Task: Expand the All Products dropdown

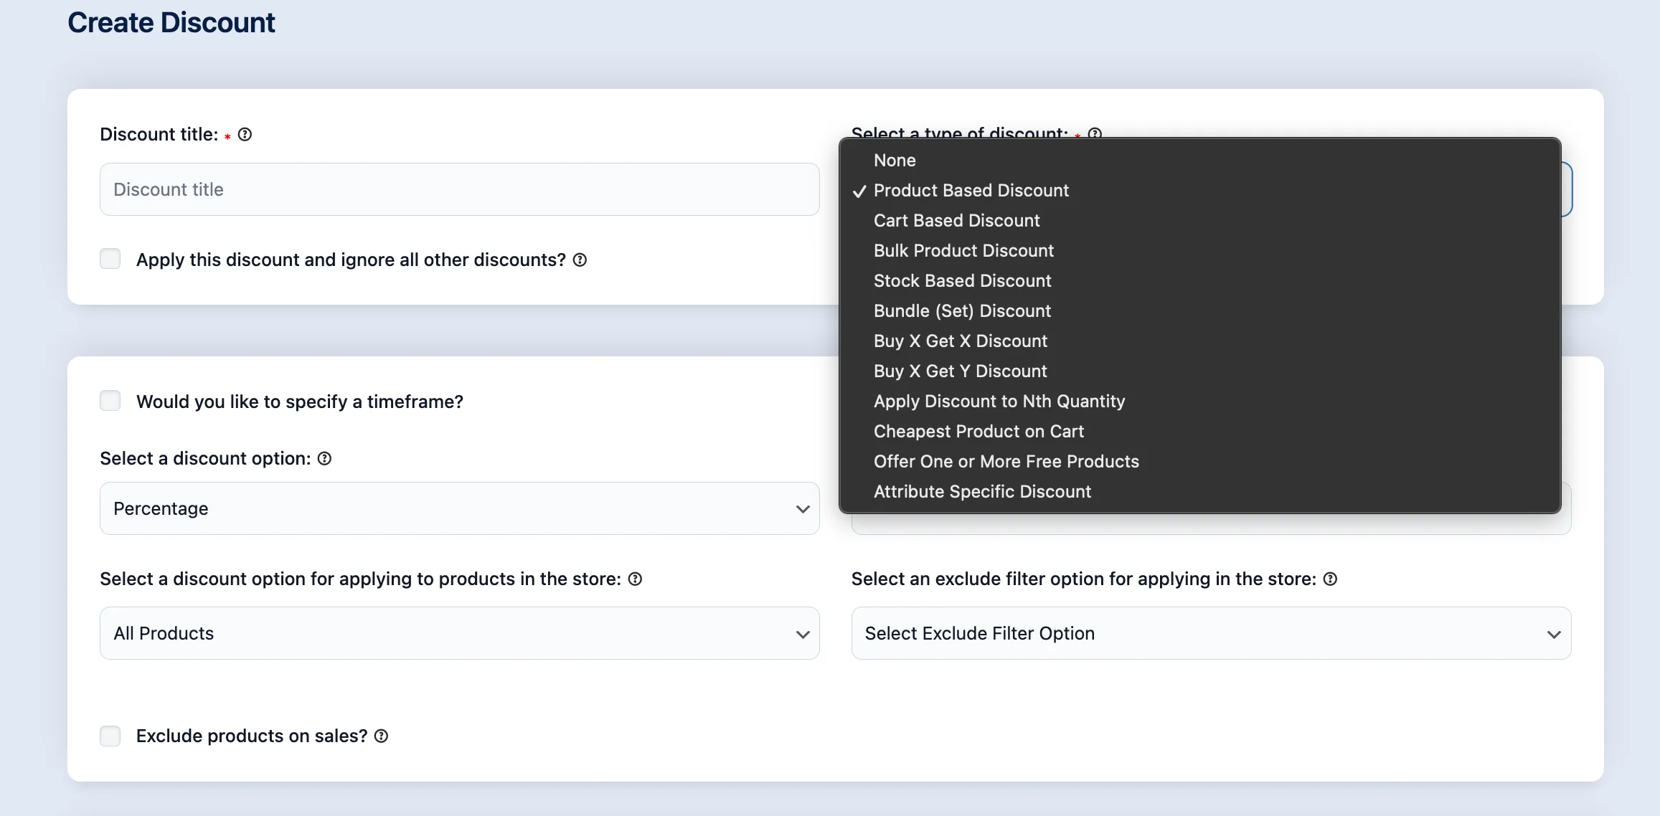Action: (x=459, y=633)
